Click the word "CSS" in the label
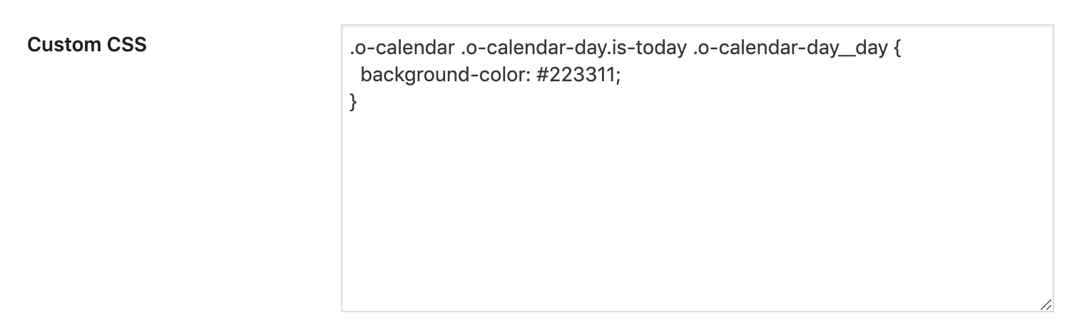 coord(128,45)
